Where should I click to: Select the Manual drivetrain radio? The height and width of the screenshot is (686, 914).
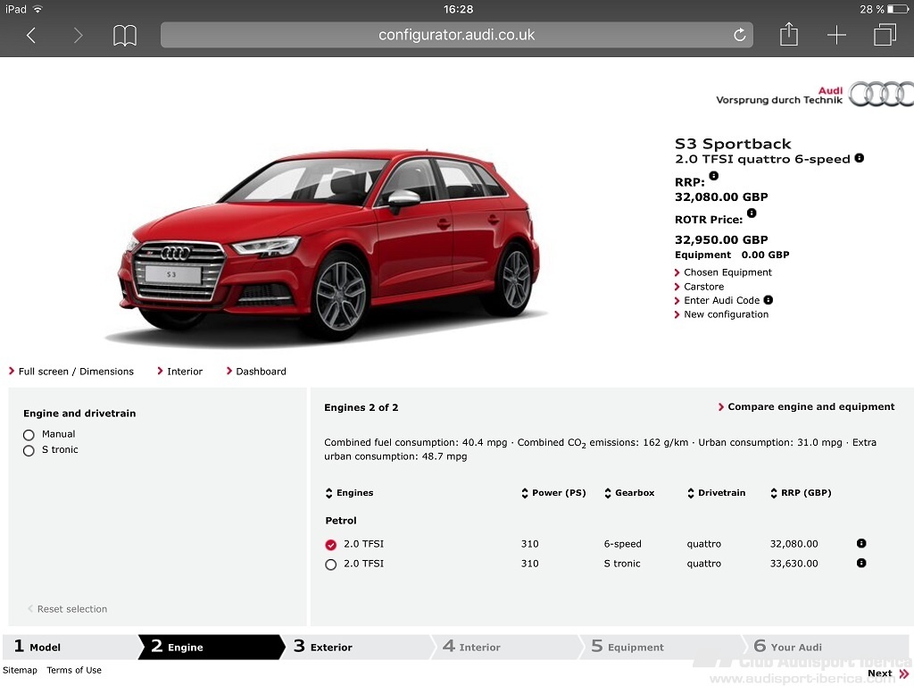(x=29, y=435)
